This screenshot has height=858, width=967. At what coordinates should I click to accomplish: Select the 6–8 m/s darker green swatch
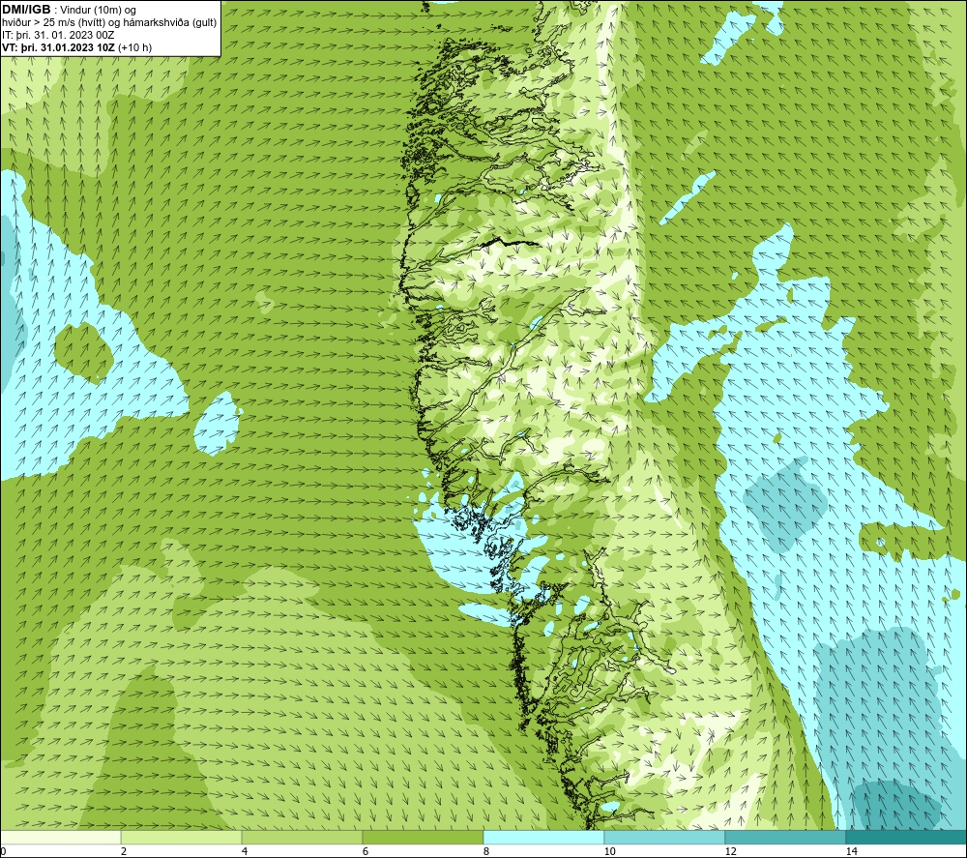[424, 837]
